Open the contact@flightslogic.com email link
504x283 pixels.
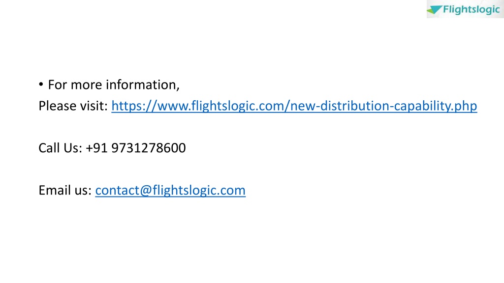170,190
